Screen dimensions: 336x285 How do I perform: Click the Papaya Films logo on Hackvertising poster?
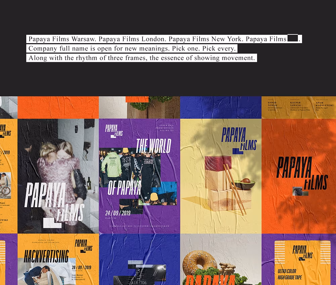84,246
